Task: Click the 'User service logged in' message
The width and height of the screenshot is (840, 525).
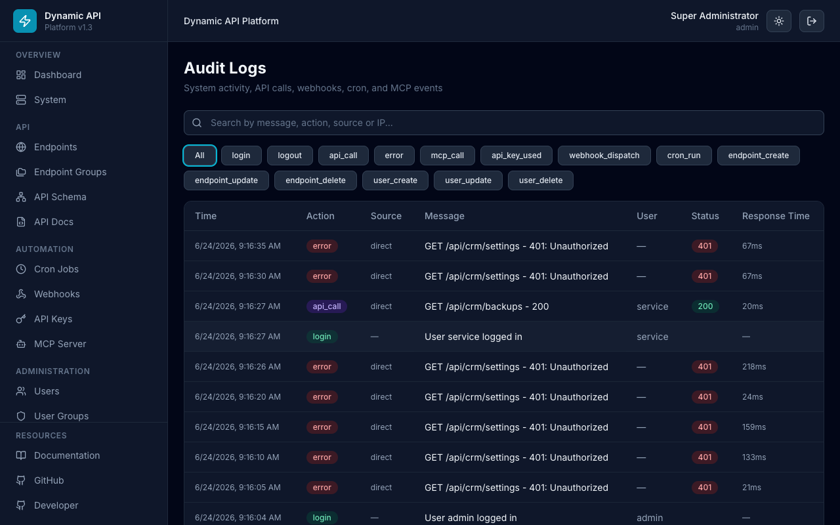Action: [473, 337]
